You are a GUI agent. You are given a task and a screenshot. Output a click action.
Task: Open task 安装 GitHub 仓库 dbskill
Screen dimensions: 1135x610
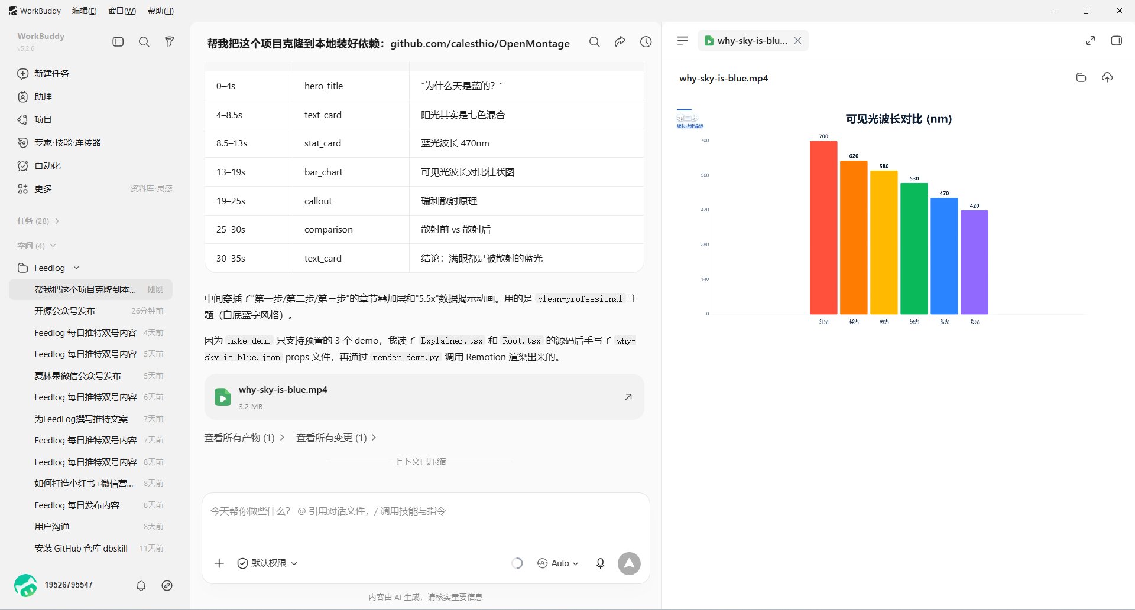[x=90, y=549]
